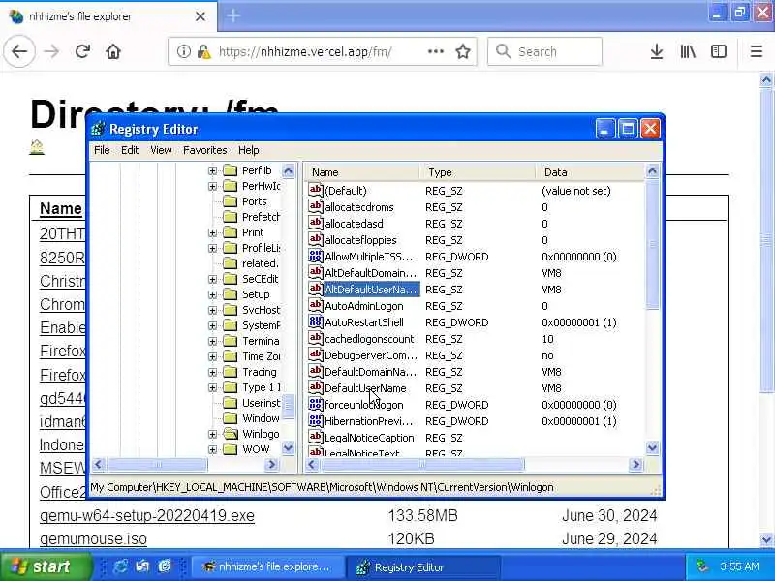
Task: Click Data column header in registry values
Action: (590, 172)
